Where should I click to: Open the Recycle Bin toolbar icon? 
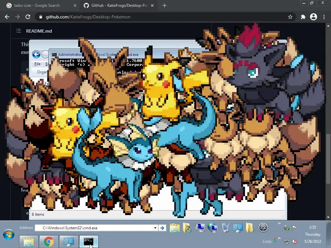(225, 228)
